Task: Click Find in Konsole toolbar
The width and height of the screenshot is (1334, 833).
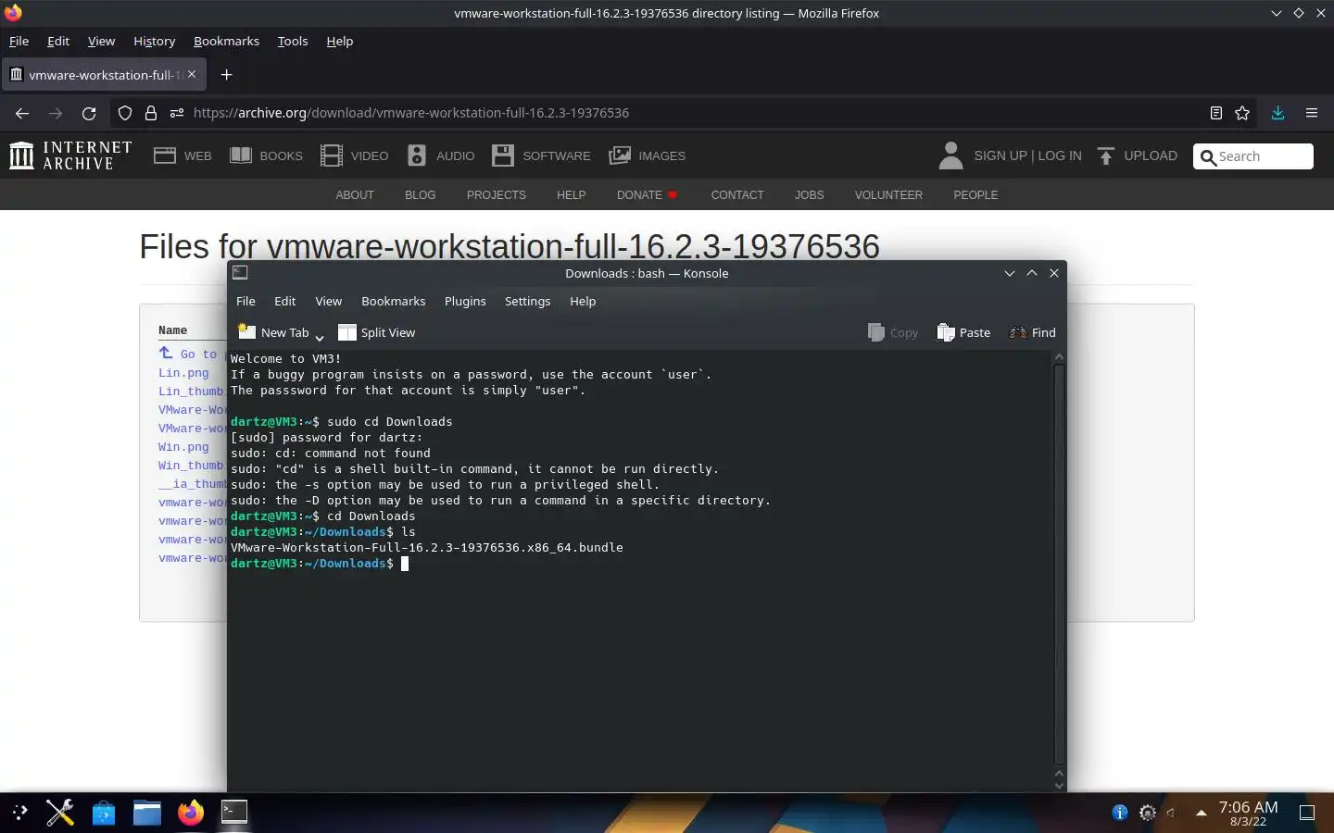Action: pyautogui.click(x=1032, y=333)
